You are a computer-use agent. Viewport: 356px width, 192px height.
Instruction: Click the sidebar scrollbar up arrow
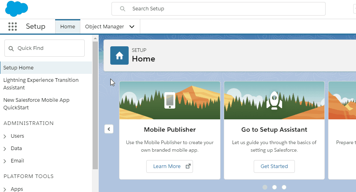95,38
